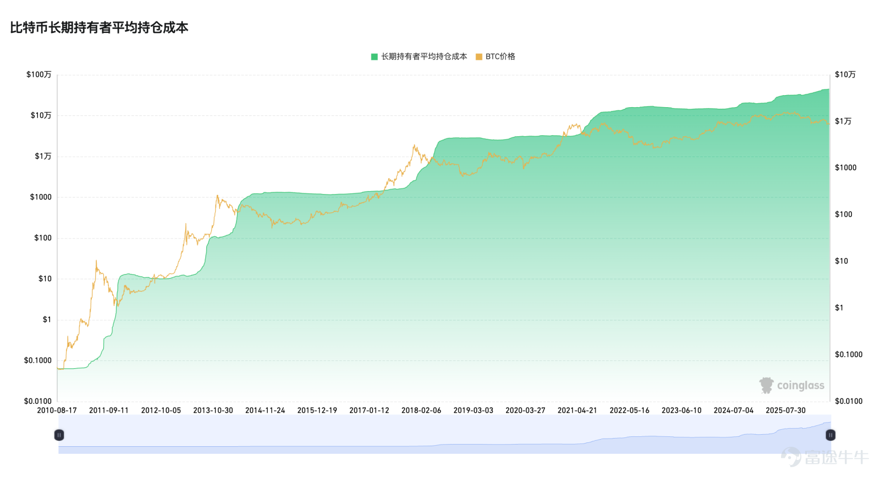Click the right axis label $1万

[x=843, y=121]
